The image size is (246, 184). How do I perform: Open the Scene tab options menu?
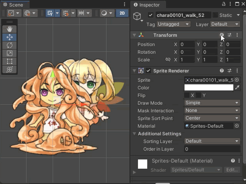click(125, 4)
